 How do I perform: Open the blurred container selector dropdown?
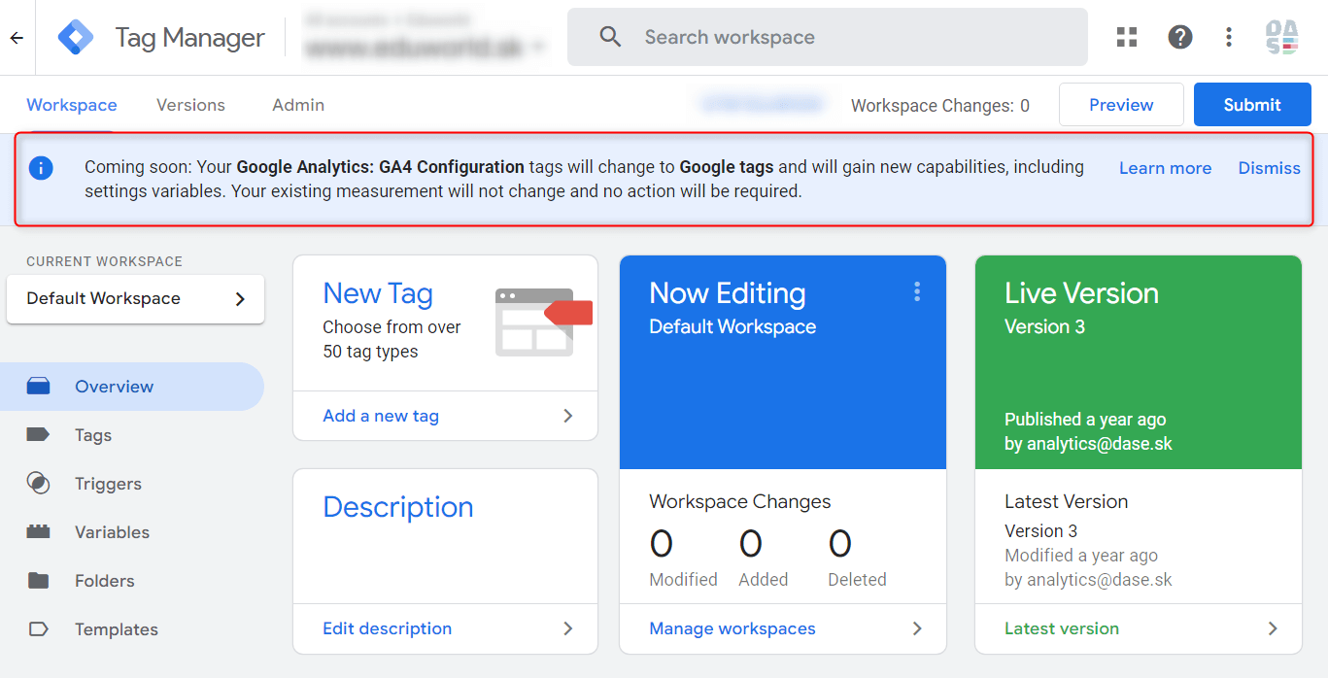[426, 47]
